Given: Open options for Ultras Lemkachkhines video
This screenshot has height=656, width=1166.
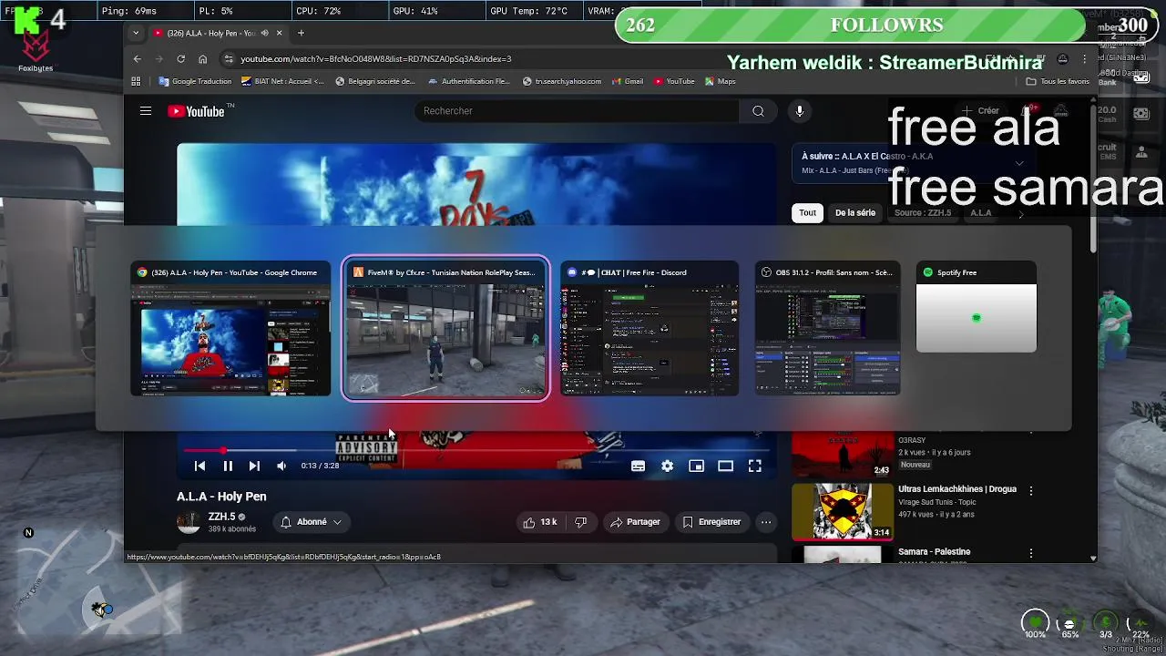Looking at the screenshot, I should click(x=1030, y=490).
